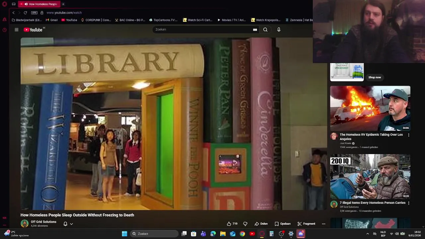425x239 pixels.
Task: Open the Watch Sci-Fi Cart bookmark
Action: click(x=198, y=20)
